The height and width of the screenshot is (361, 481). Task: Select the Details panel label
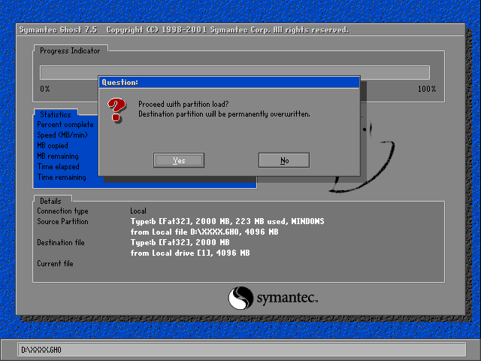pyautogui.click(x=50, y=201)
